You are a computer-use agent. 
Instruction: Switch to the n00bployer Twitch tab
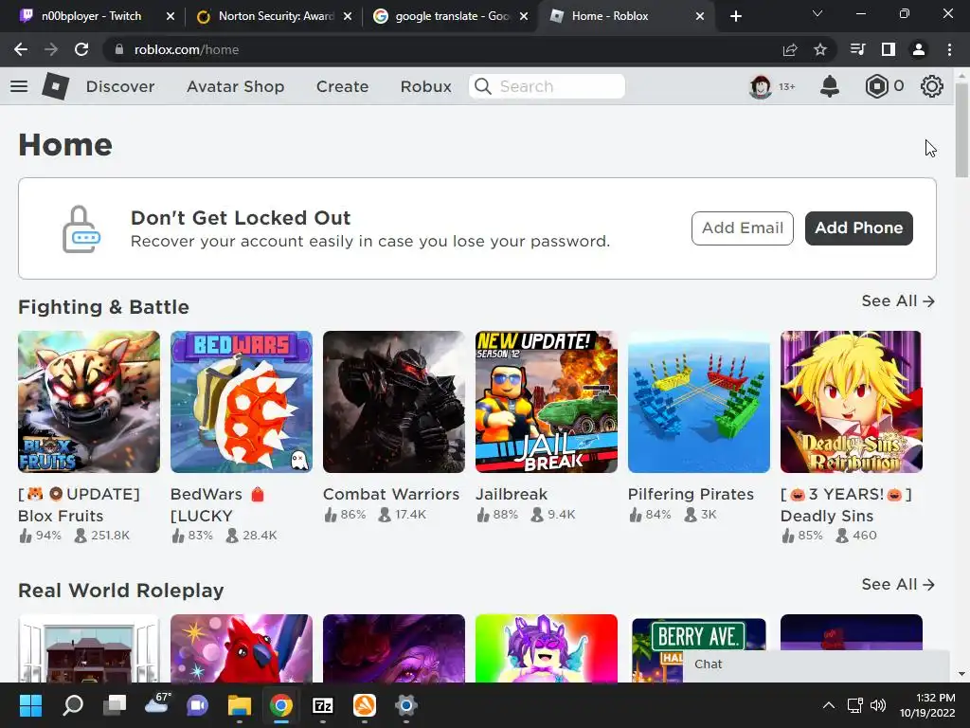tap(91, 16)
